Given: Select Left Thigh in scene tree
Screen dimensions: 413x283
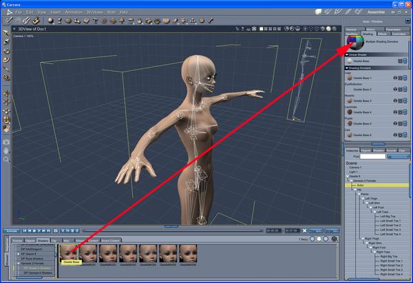Looking at the screenshot, I should click(371, 199).
